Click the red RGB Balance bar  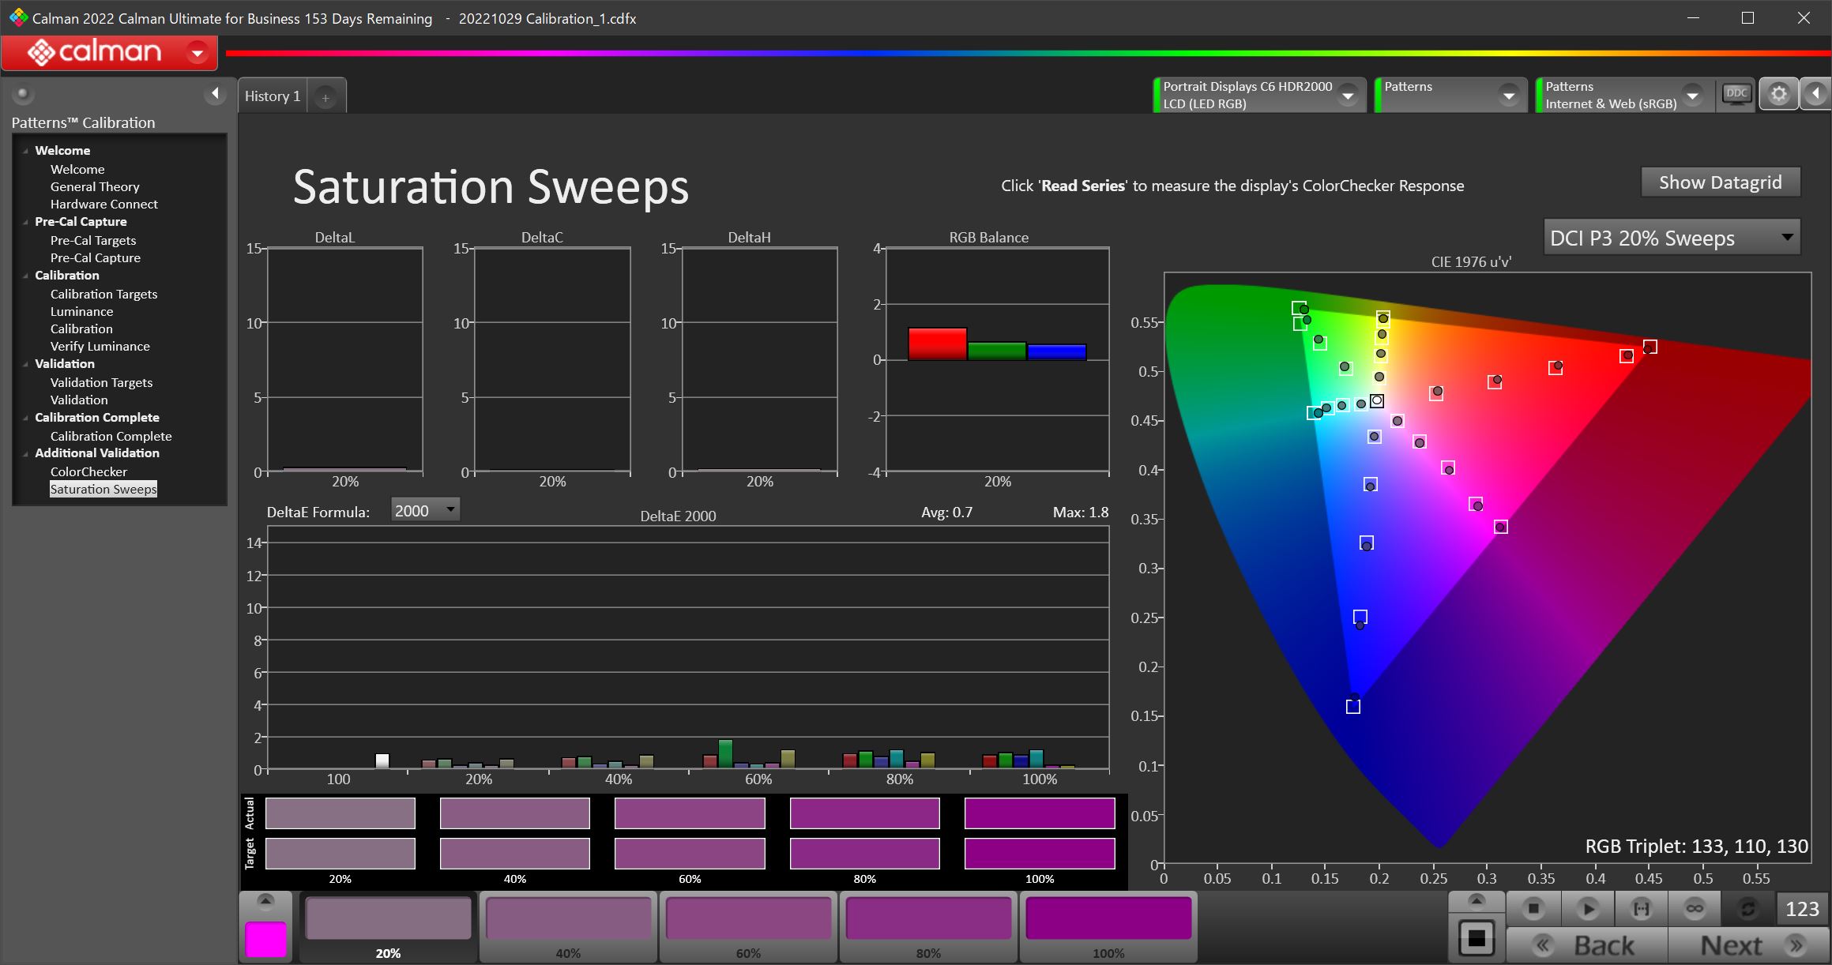pyautogui.click(x=938, y=344)
